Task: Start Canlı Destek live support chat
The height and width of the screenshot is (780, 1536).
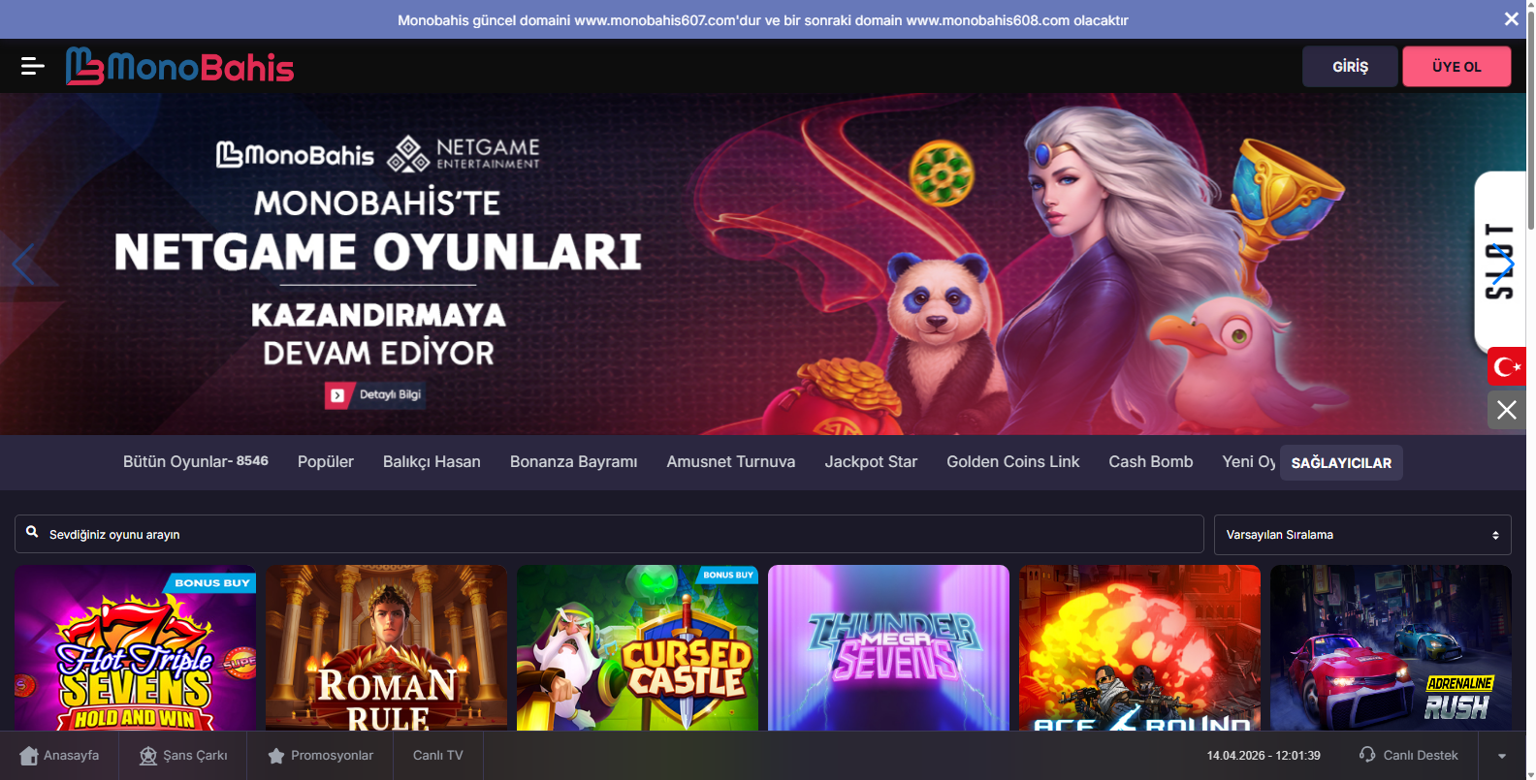Action: 1409,756
